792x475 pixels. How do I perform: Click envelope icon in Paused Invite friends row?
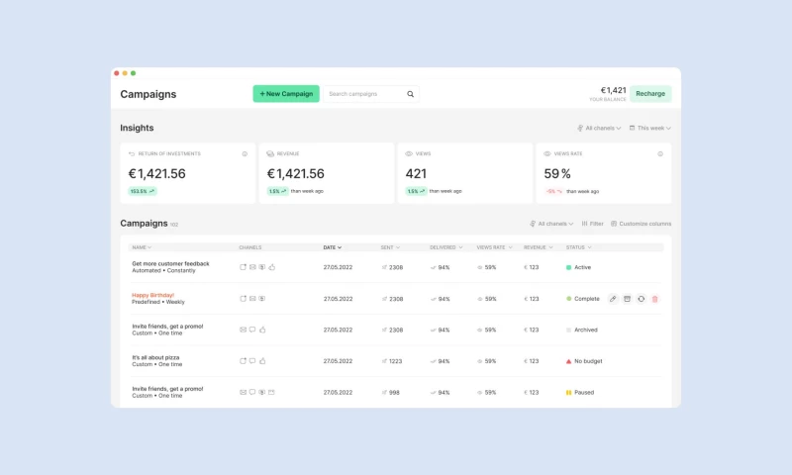point(243,392)
